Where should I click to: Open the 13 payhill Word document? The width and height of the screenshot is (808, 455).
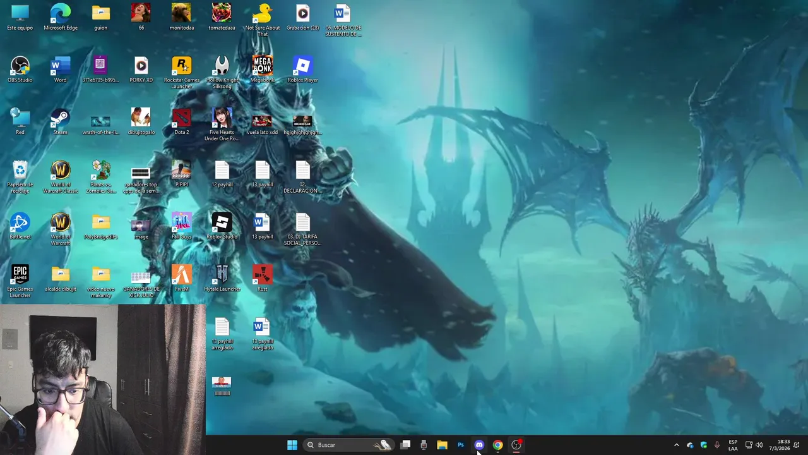coord(262,226)
